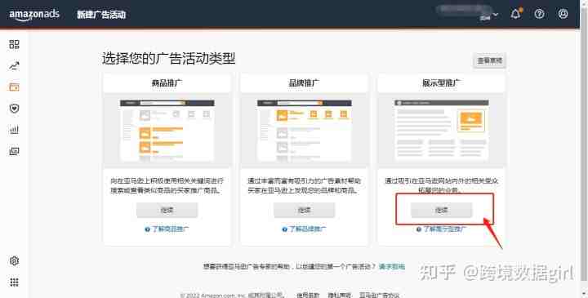Image resolution: width=588 pixels, height=298 pixels.
Task: Open the user account profile icon
Action: pos(563,14)
